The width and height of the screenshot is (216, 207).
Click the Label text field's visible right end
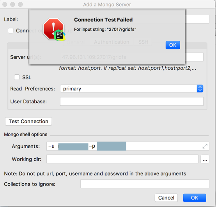pyautogui.click(x=197, y=19)
